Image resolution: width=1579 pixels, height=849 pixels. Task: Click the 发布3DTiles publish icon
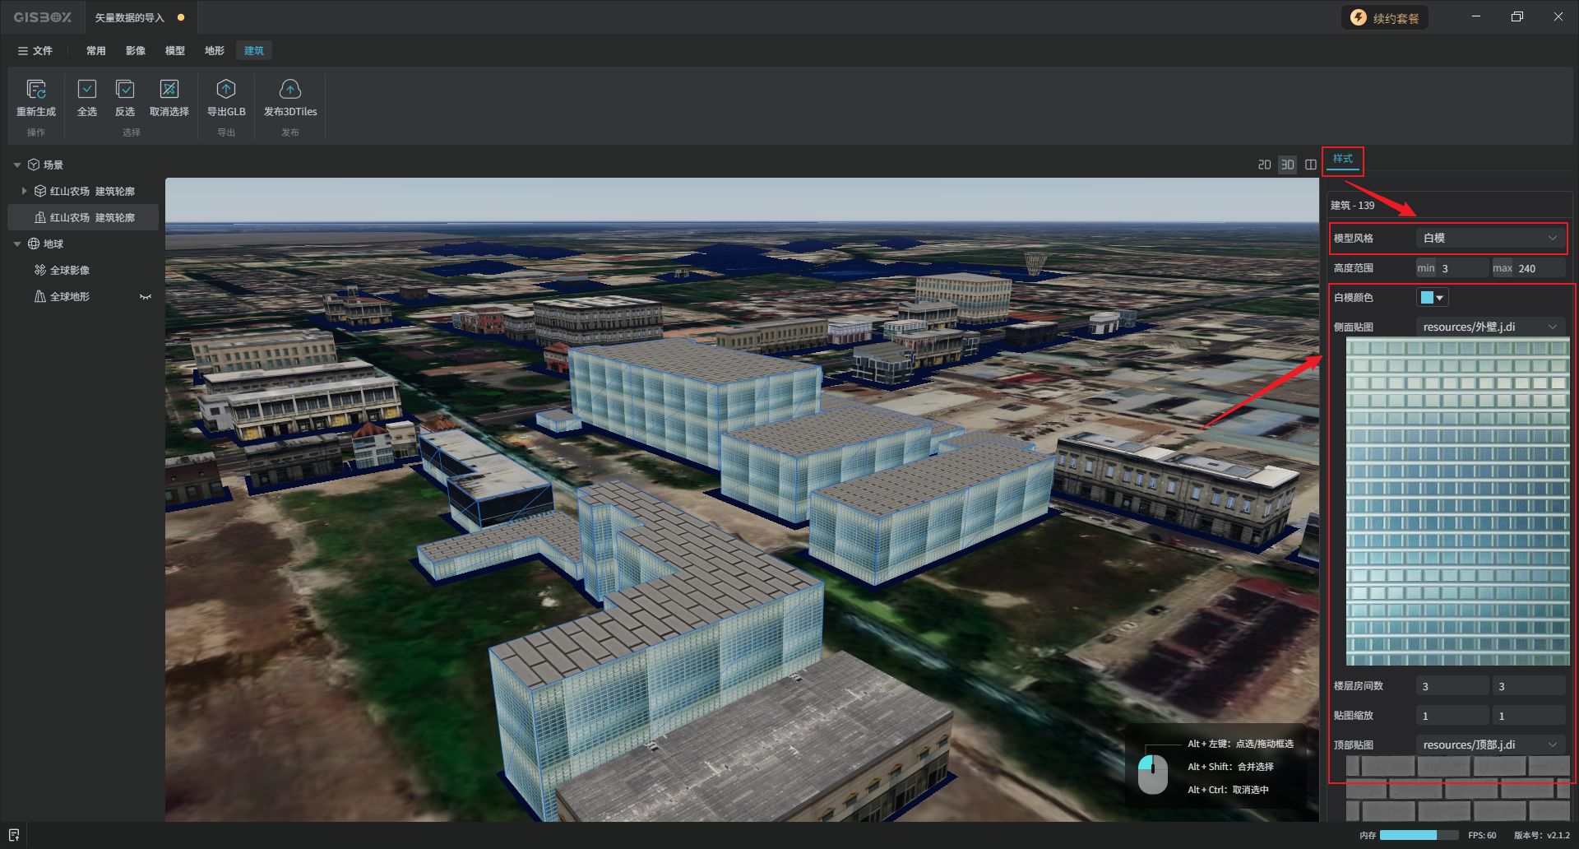290,89
